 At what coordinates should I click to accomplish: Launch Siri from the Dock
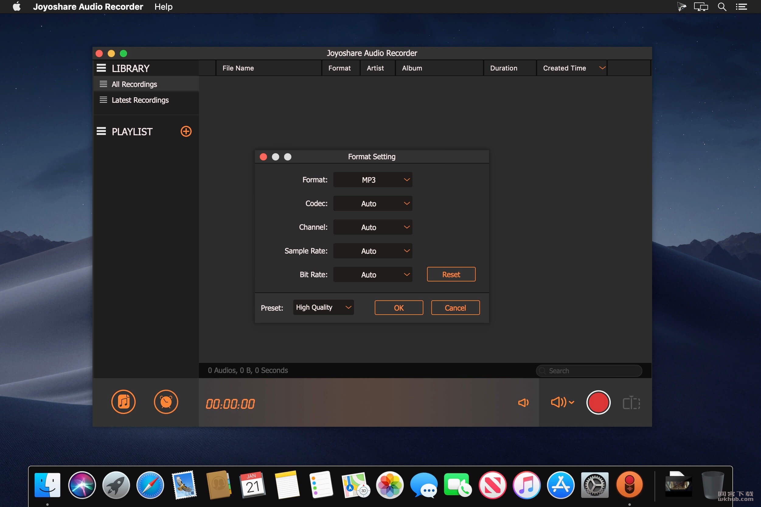click(82, 485)
